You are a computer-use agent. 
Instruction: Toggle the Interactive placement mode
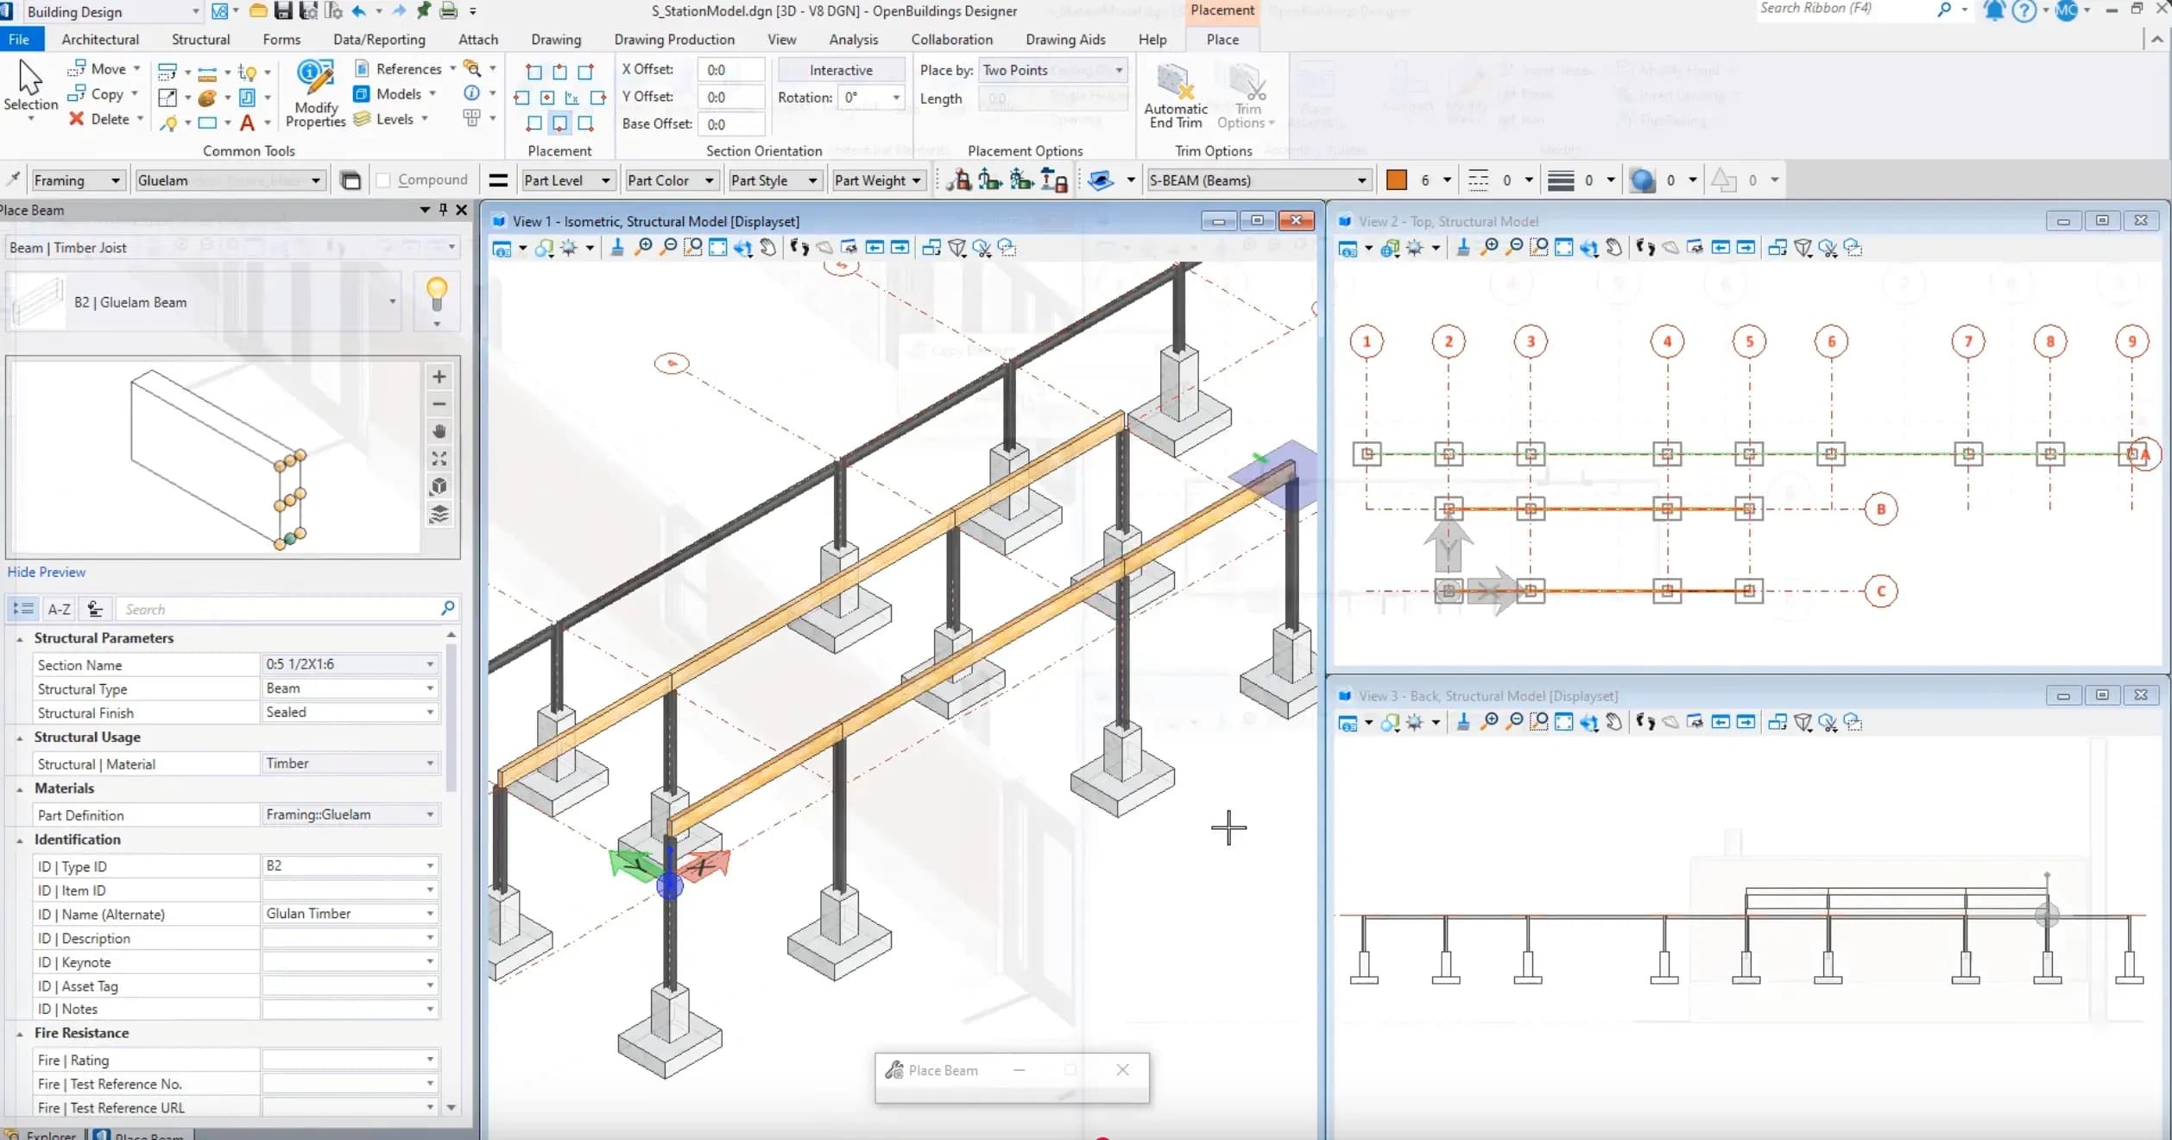coord(839,70)
